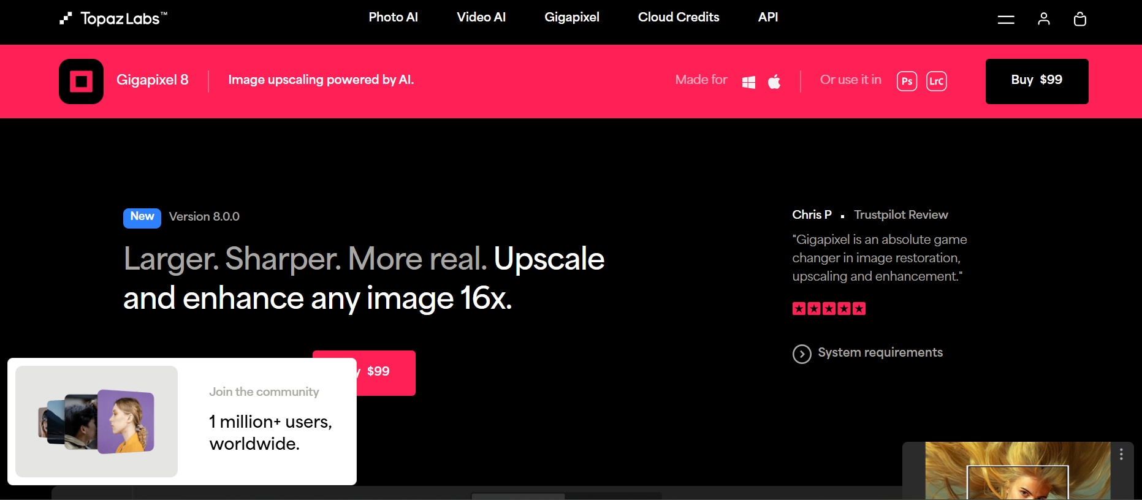
Task: Open the user account icon
Action: [1044, 20]
